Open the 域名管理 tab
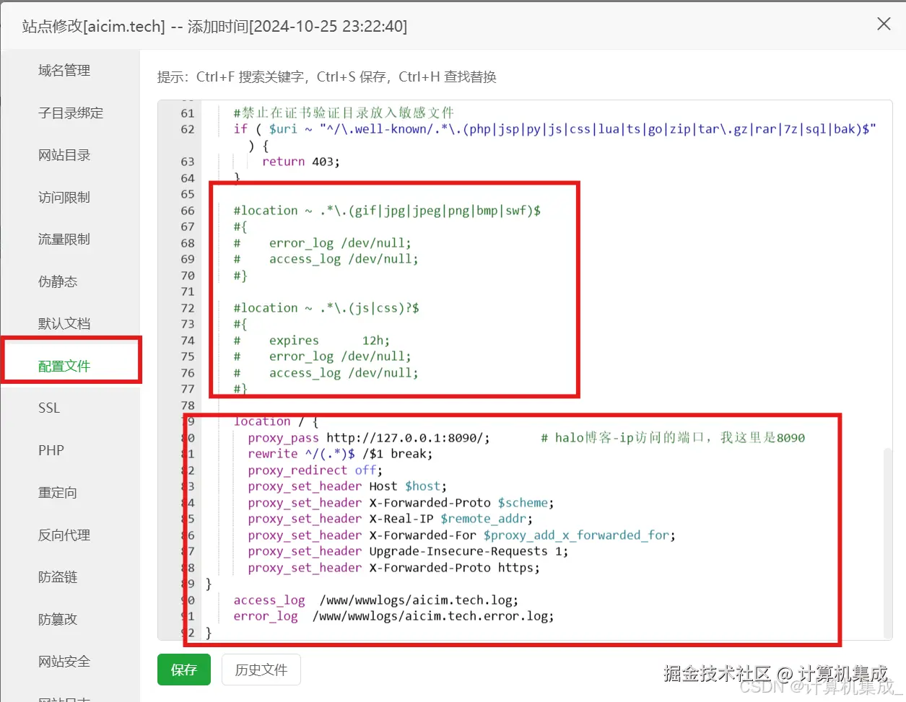The width and height of the screenshot is (906, 702). coord(64,70)
